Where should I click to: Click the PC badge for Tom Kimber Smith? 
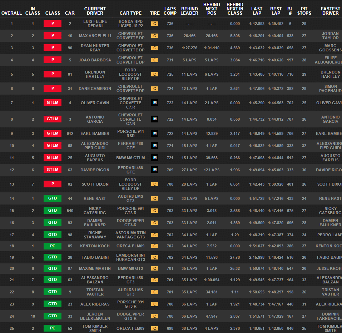[53, 328]
